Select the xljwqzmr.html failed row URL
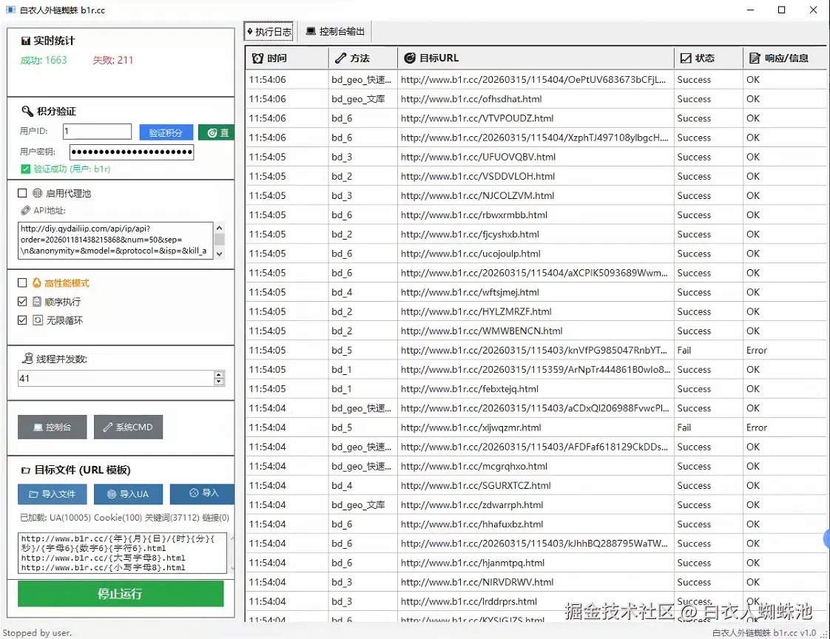The height and width of the screenshot is (639, 830). (535, 427)
